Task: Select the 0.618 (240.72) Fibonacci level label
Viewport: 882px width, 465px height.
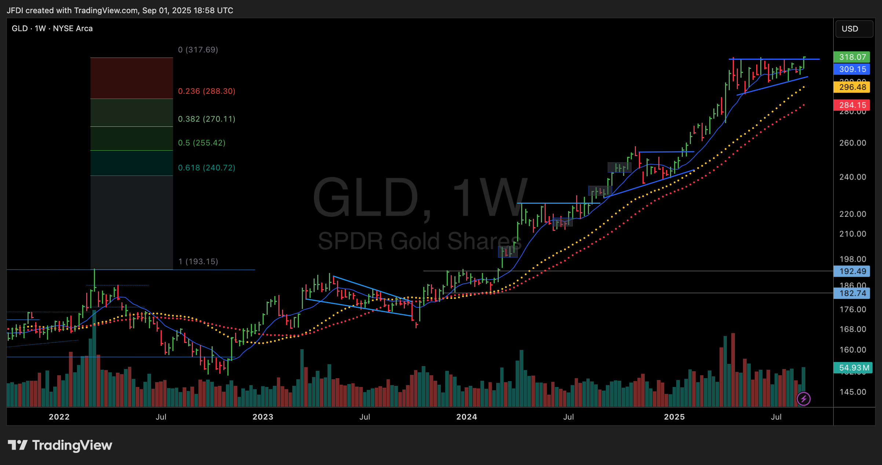Action: click(x=206, y=168)
